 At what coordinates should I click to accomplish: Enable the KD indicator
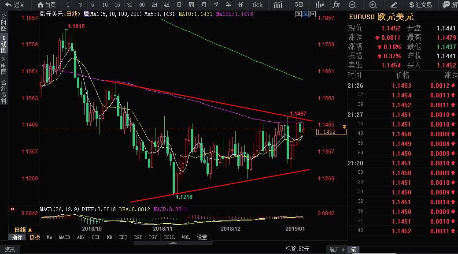(110, 237)
